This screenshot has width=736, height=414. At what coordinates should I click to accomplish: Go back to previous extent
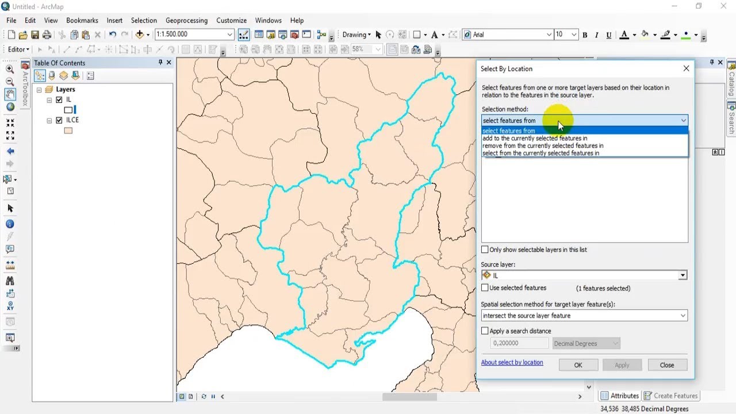[x=10, y=152]
